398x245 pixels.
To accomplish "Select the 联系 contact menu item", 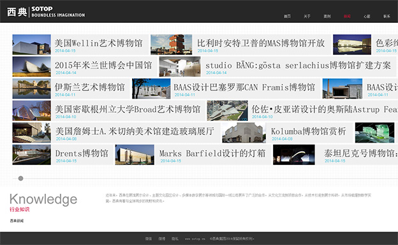I will (x=387, y=16).
